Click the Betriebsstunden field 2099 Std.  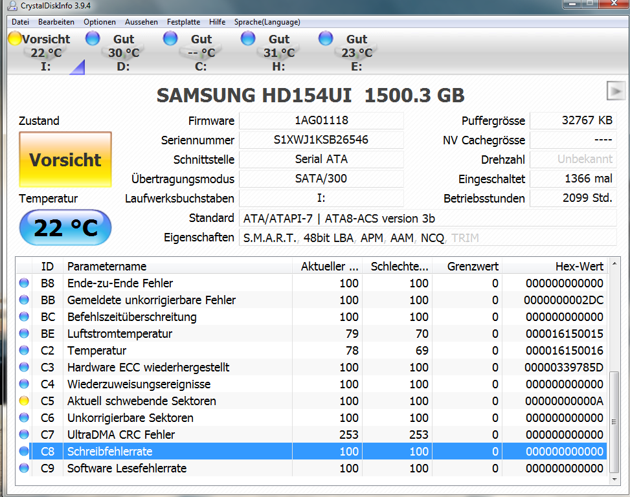point(574,198)
